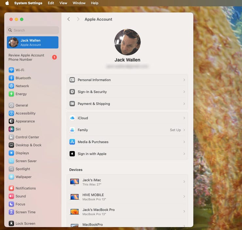Open Sign in with Apple chevron

[184, 154]
